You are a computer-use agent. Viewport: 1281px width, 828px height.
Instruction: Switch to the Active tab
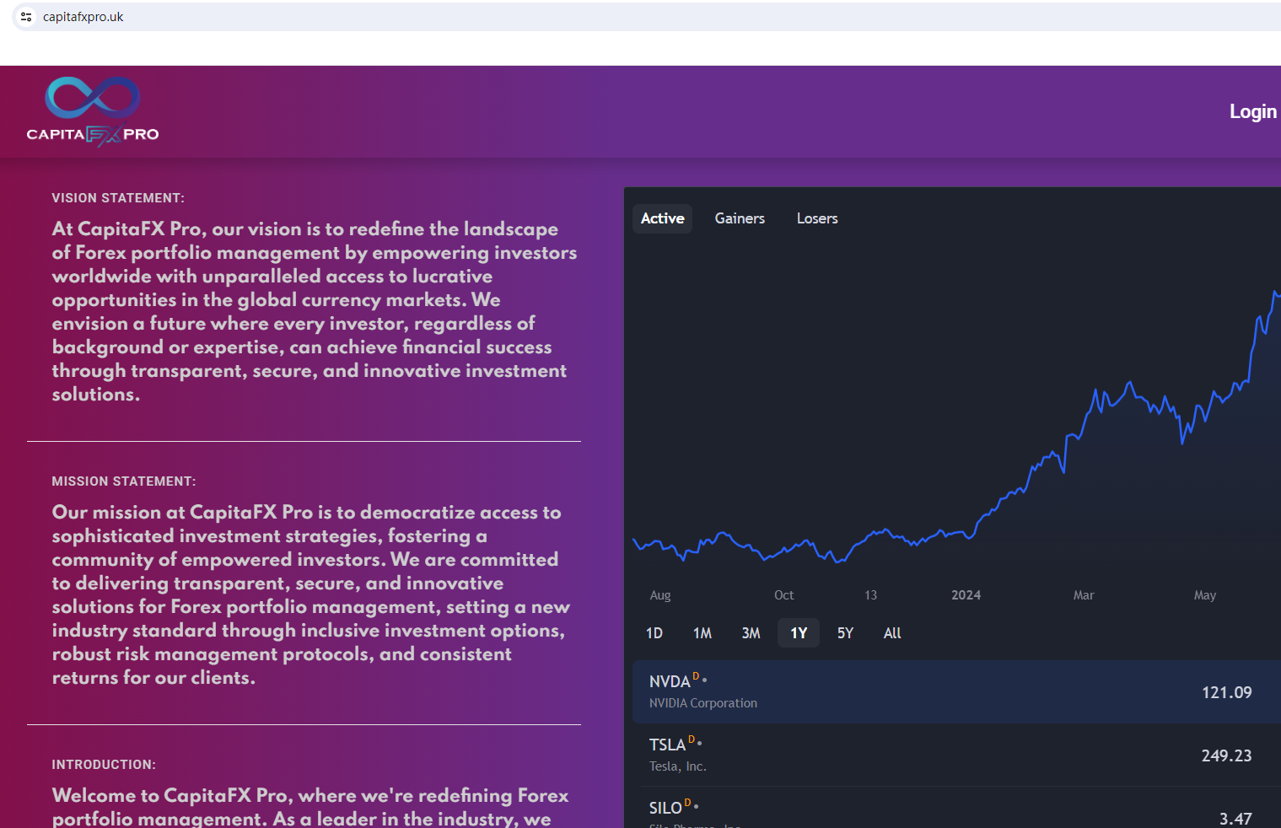point(663,218)
